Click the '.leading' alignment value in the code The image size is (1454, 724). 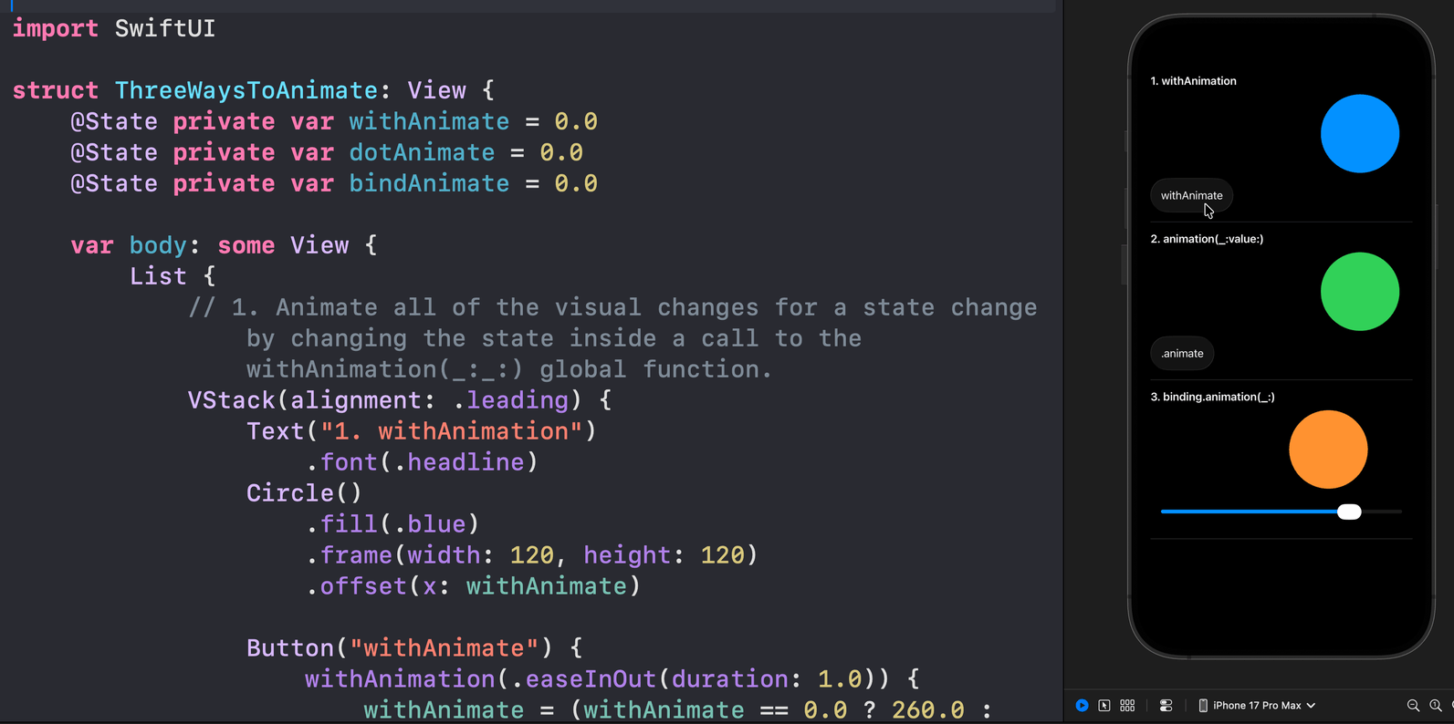[510, 400]
